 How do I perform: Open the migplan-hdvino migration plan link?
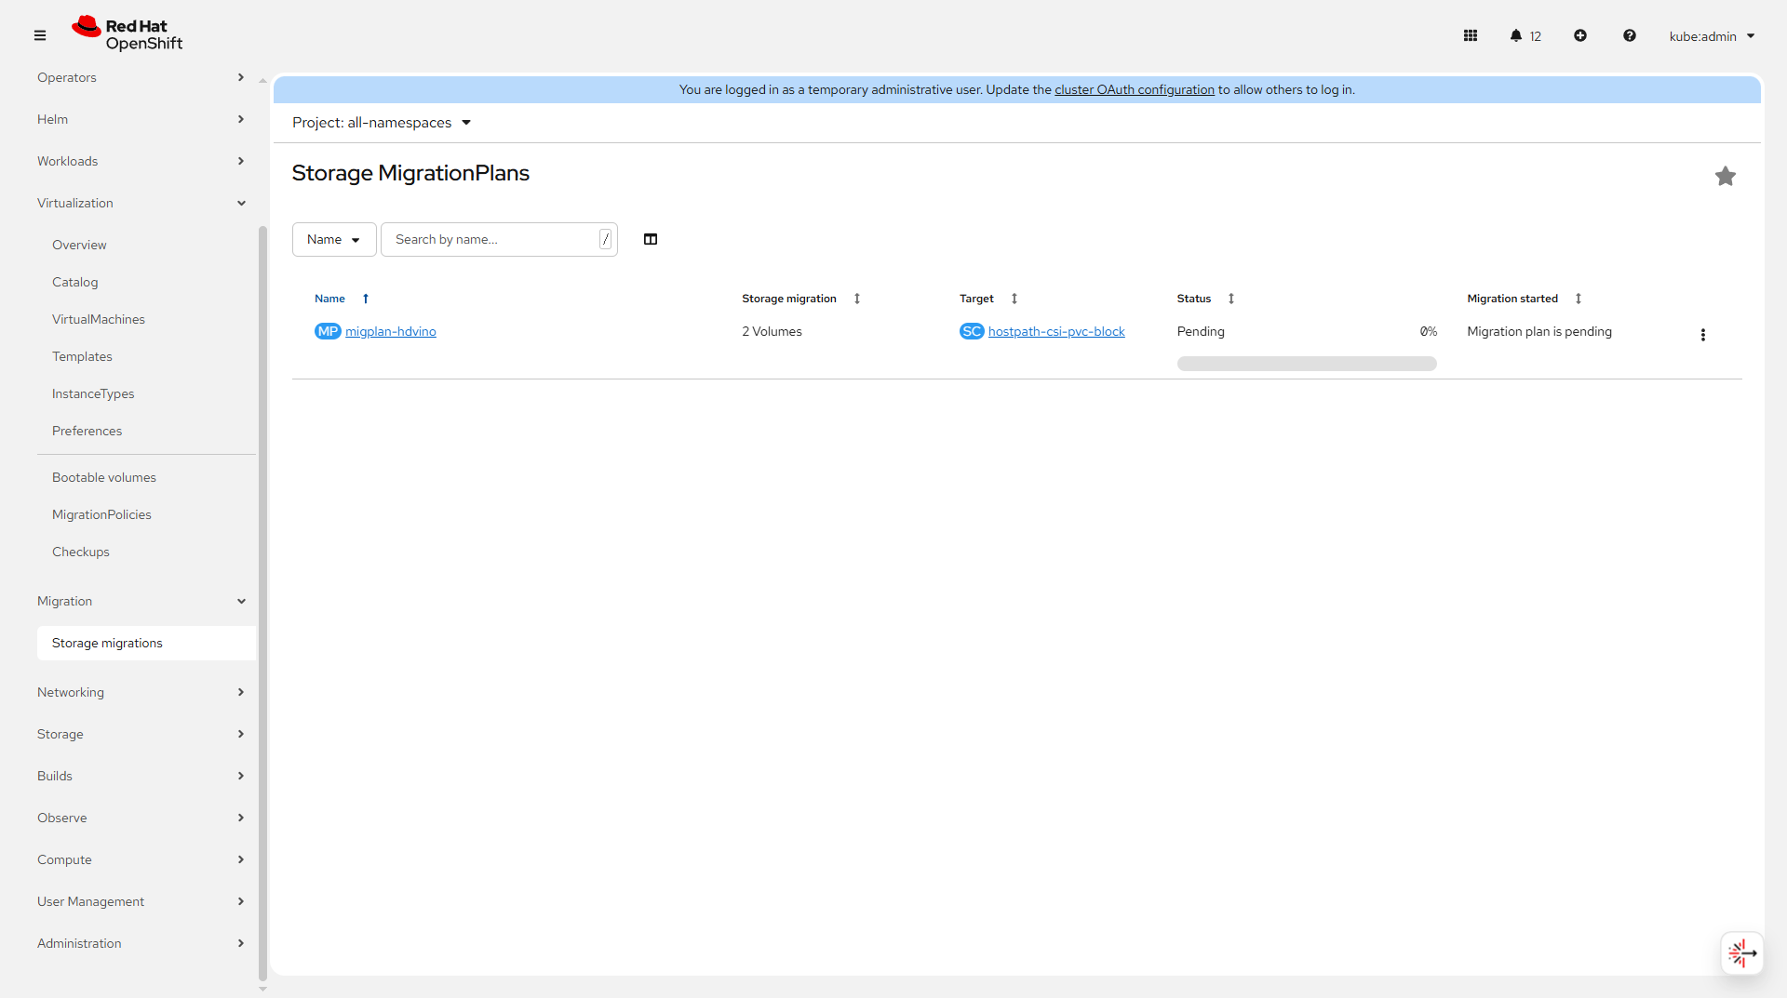click(391, 331)
